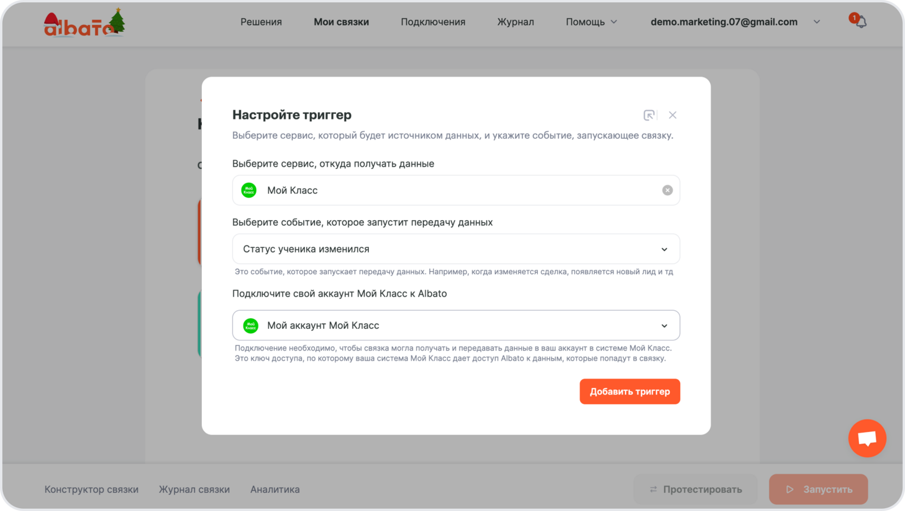Open the Журнал page
The height and width of the screenshot is (511, 905).
tap(515, 22)
